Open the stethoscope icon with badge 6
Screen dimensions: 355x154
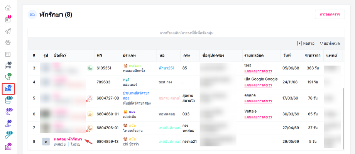(x=8, y=77)
